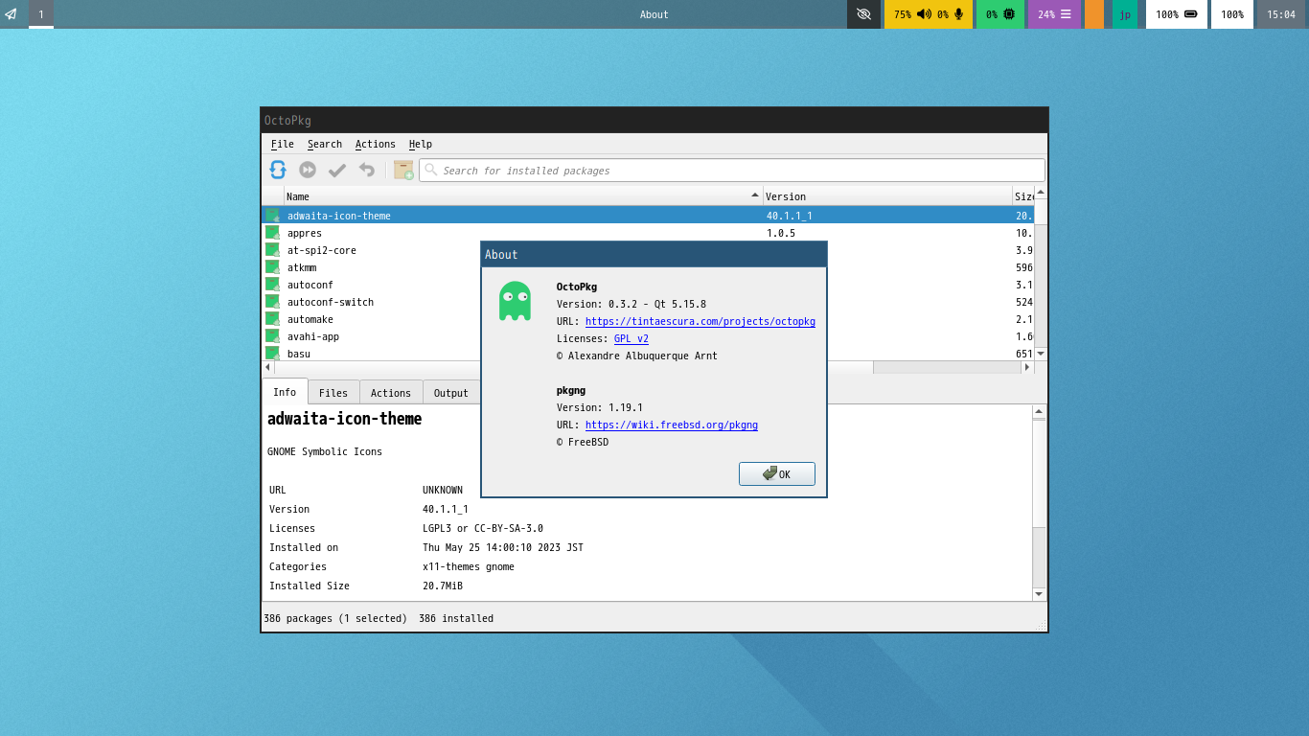Click the info pane scroll-up arrow
Screen dimensions: 1309x736
(x=1039, y=412)
